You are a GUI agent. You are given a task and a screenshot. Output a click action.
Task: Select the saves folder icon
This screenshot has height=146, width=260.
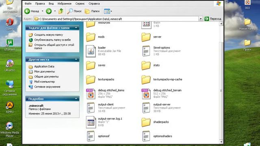coord(91,65)
